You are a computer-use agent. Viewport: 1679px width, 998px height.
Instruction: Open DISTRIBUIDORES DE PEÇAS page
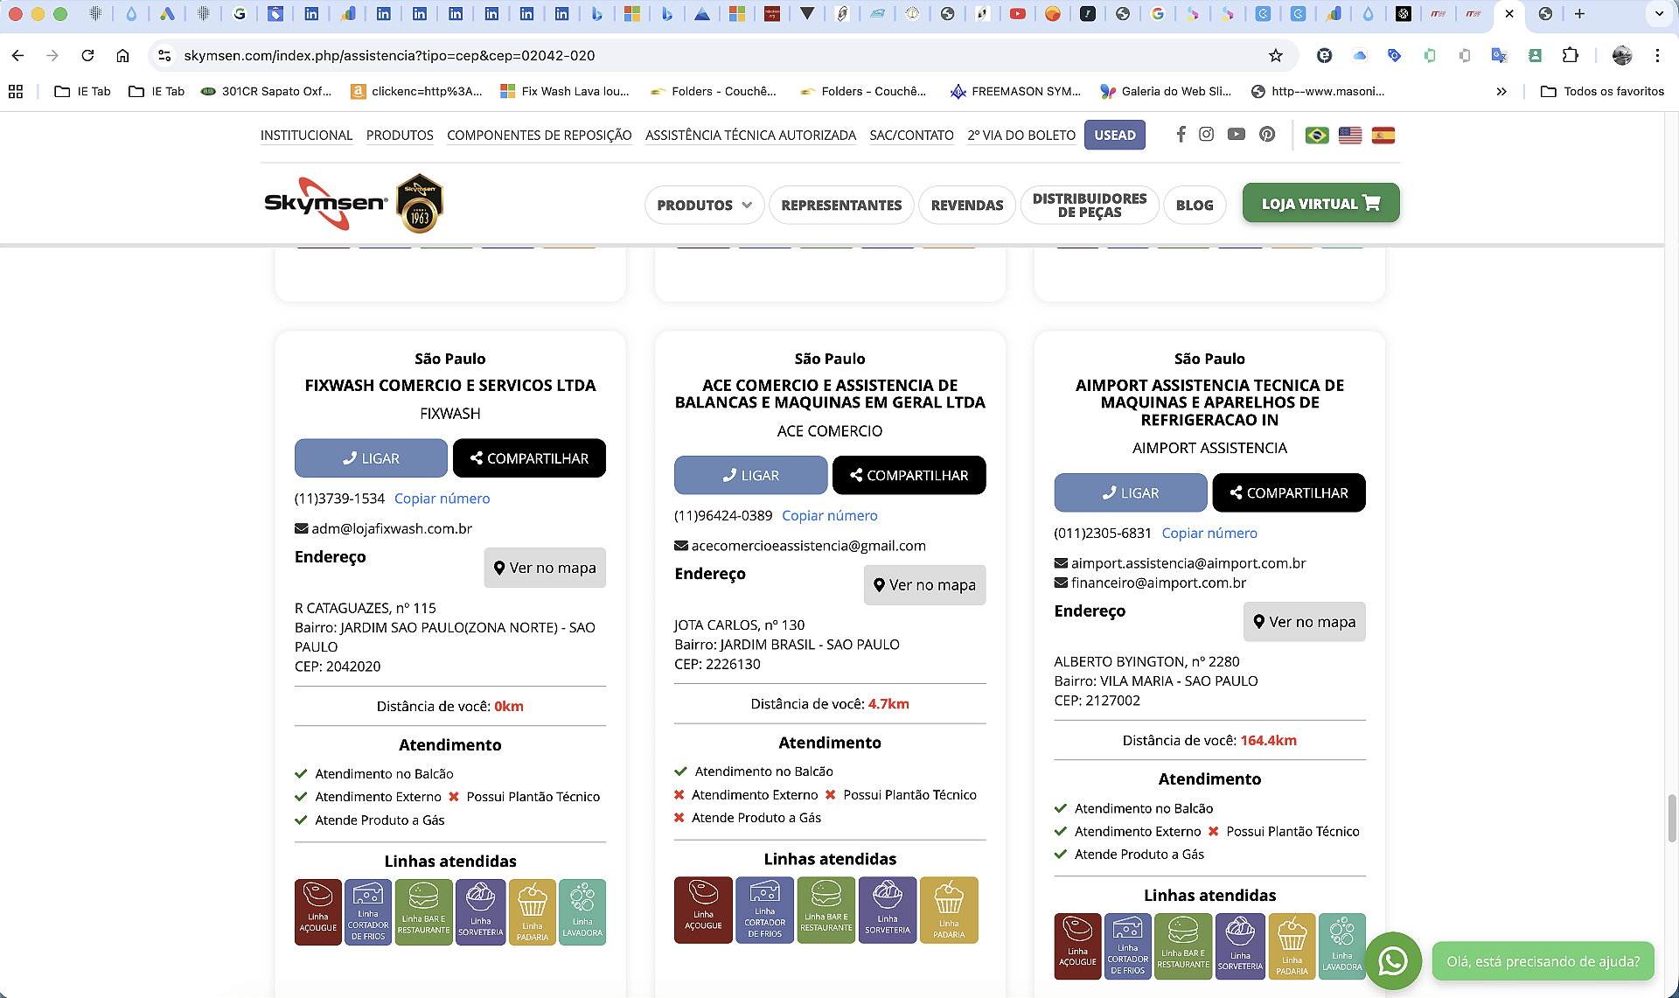(x=1090, y=205)
